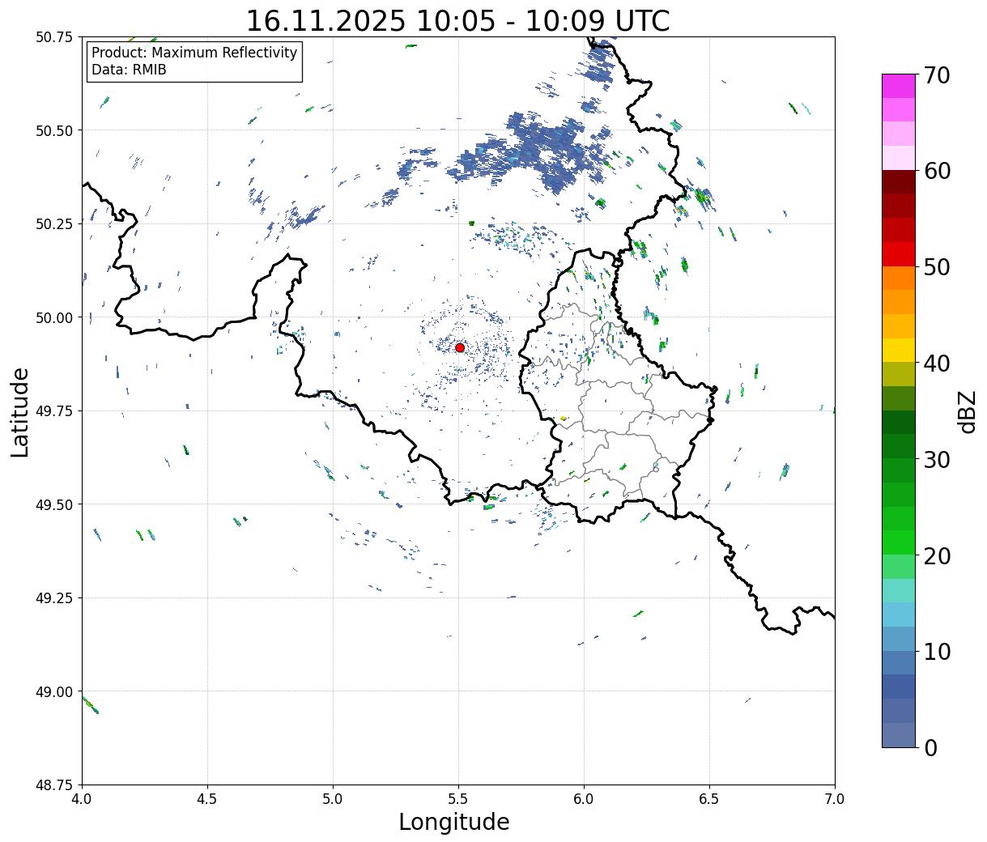987x842 pixels.
Task: Click the yellow swatch just above 40
Action: click(899, 351)
